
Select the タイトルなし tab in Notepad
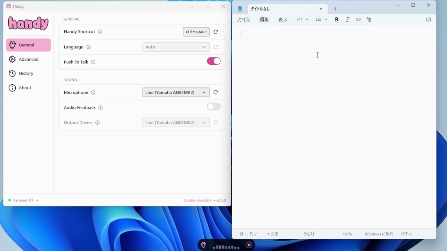pos(288,9)
